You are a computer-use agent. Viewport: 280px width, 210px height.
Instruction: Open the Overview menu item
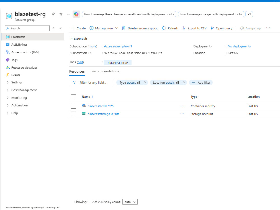(33, 37)
